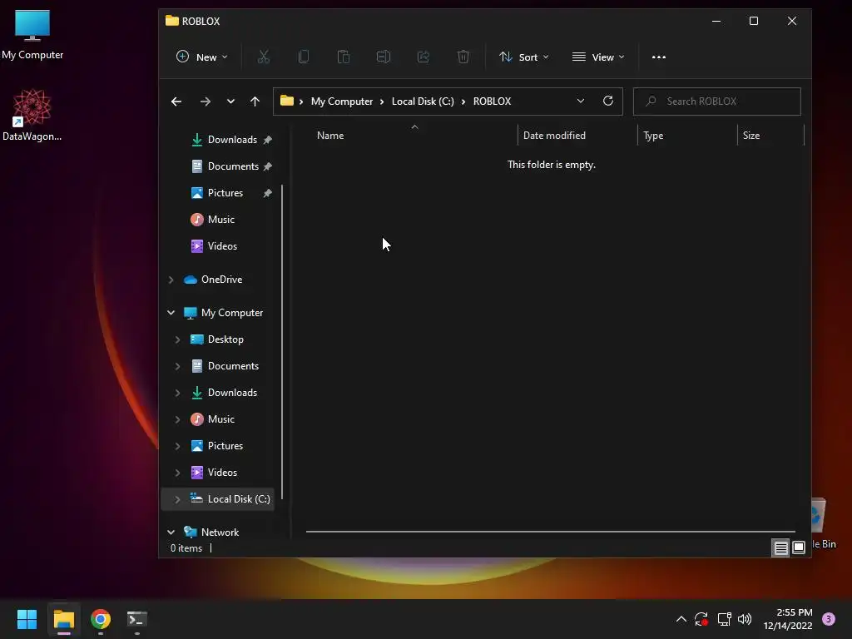Show hidden system tray icons

(681, 619)
